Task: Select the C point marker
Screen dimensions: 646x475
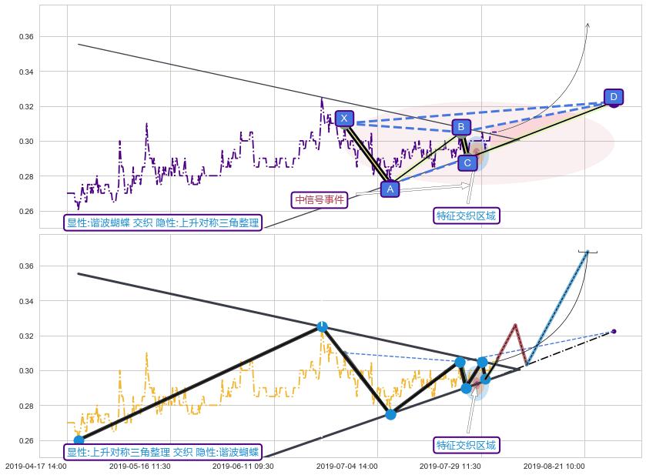Action: (x=467, y=162)
